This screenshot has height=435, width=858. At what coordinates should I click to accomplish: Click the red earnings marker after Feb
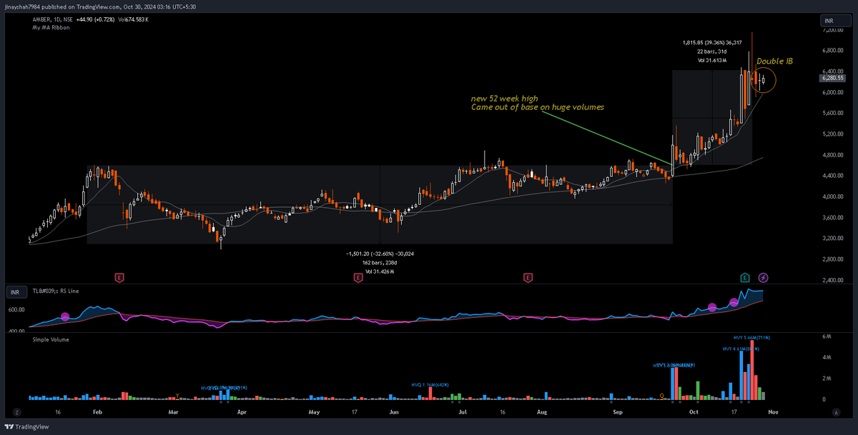click(119, 276)
